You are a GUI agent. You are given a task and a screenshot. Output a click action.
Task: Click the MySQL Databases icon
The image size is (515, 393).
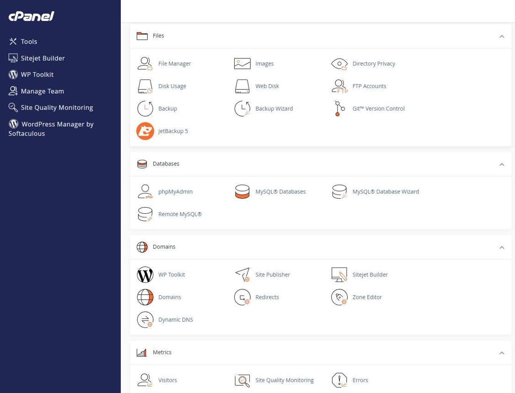tap(242, 191)
